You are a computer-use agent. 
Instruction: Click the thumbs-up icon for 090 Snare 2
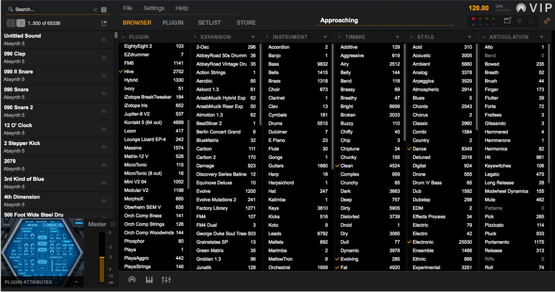click(104, 111)
